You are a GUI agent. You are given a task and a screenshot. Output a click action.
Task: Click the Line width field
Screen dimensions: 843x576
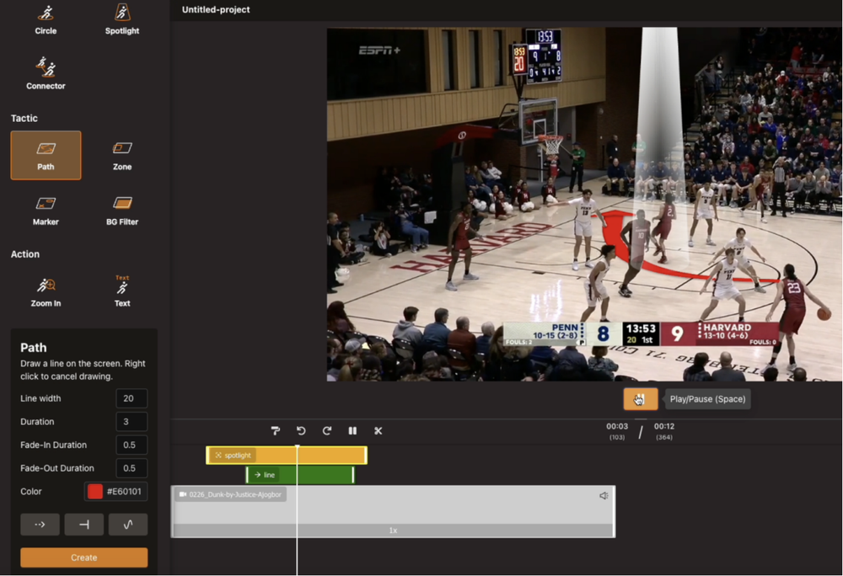(132, 398)
